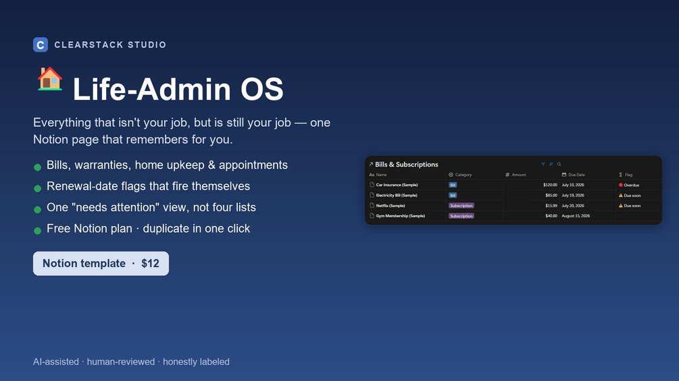Open the Bills & Subscriptions database title

click(x=407, y=164)
